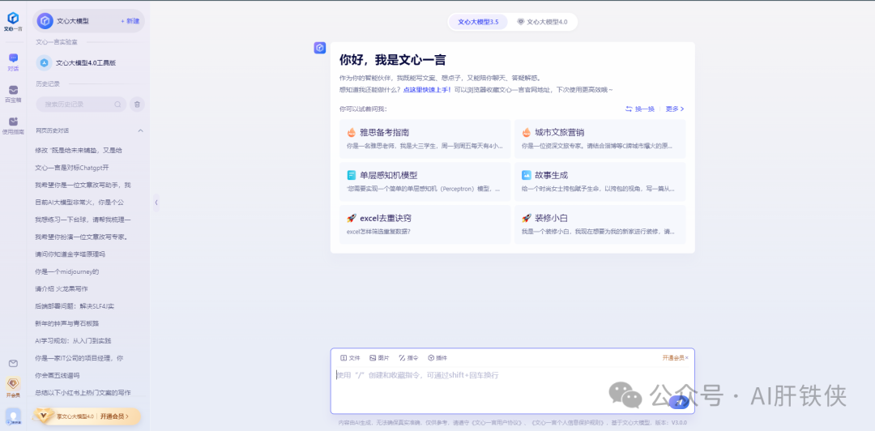Click the flame icon on the 城市文旅营销 card
Viewport: 875px width, 431px height.
click(527, 132)
